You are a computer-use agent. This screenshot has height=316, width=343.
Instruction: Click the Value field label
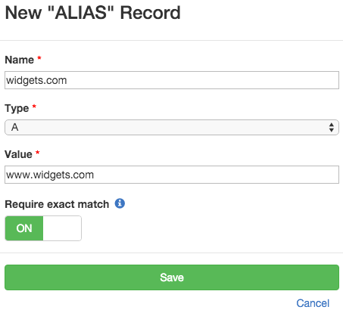[18, 154]
